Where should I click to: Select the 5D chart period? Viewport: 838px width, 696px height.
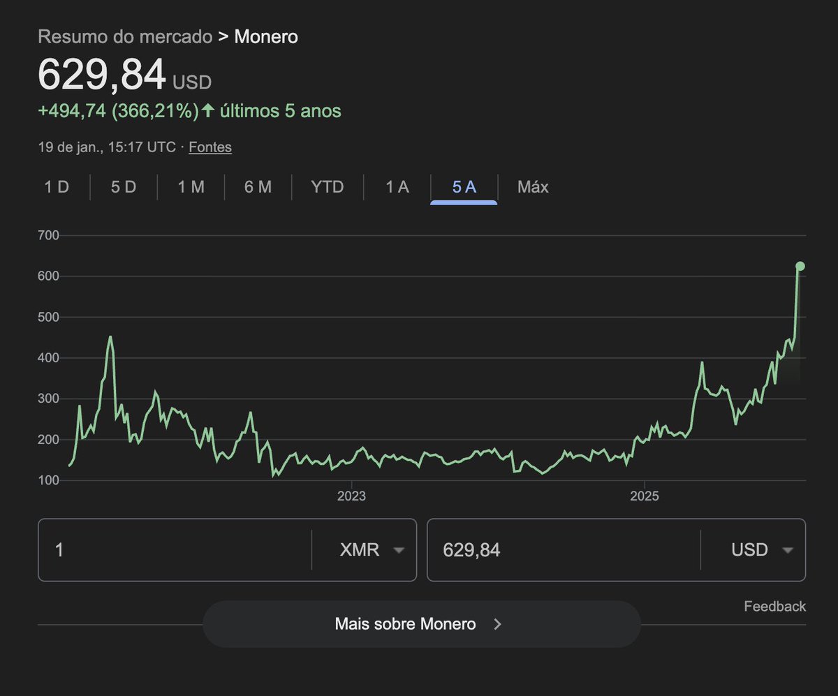pyautogui.click(x=122, y=186)
